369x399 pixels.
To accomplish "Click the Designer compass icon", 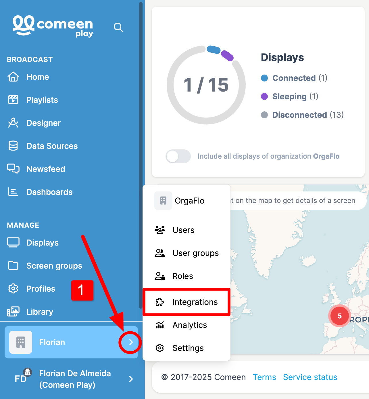I will pos(13,123).
